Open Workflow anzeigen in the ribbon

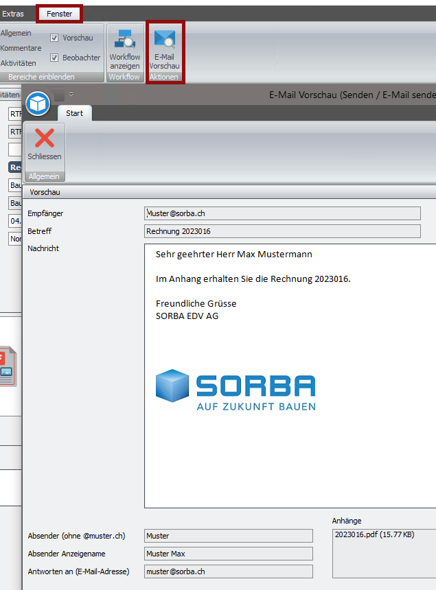[x=124, y=40]
